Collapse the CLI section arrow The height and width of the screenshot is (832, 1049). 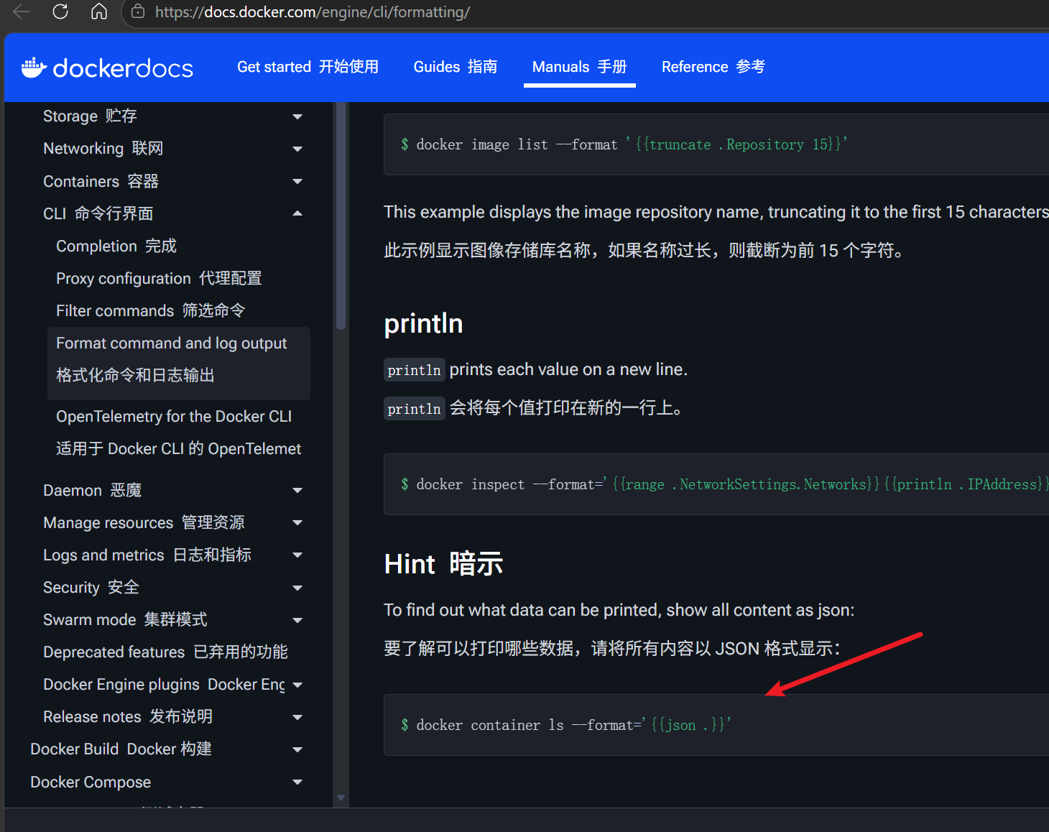297,213
